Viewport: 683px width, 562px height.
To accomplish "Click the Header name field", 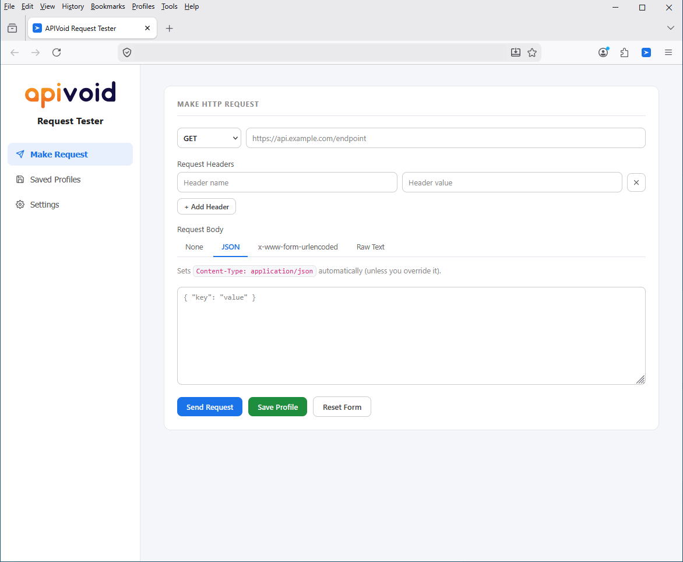I will tap(287, 182).
